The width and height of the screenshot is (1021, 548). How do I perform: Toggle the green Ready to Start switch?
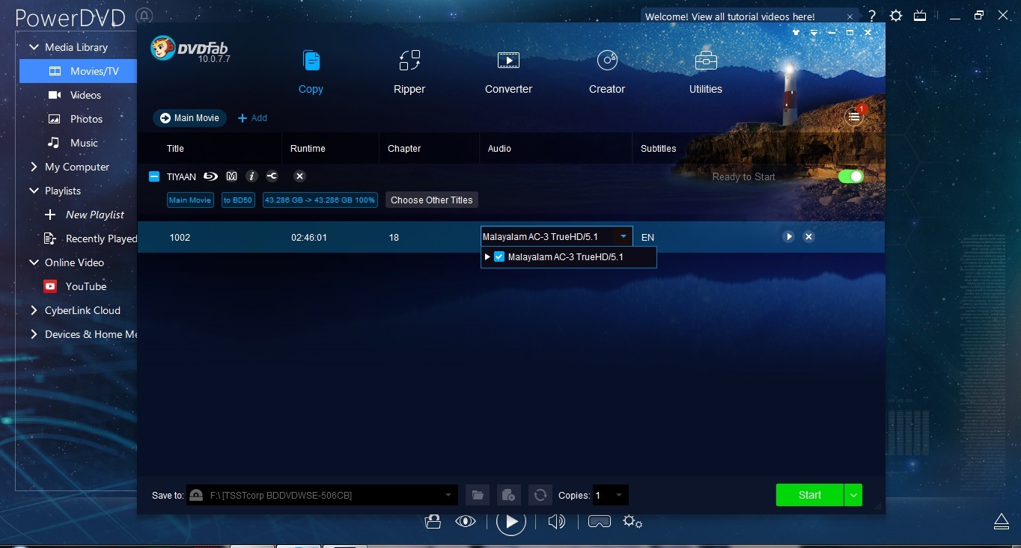tap(850, 176)
